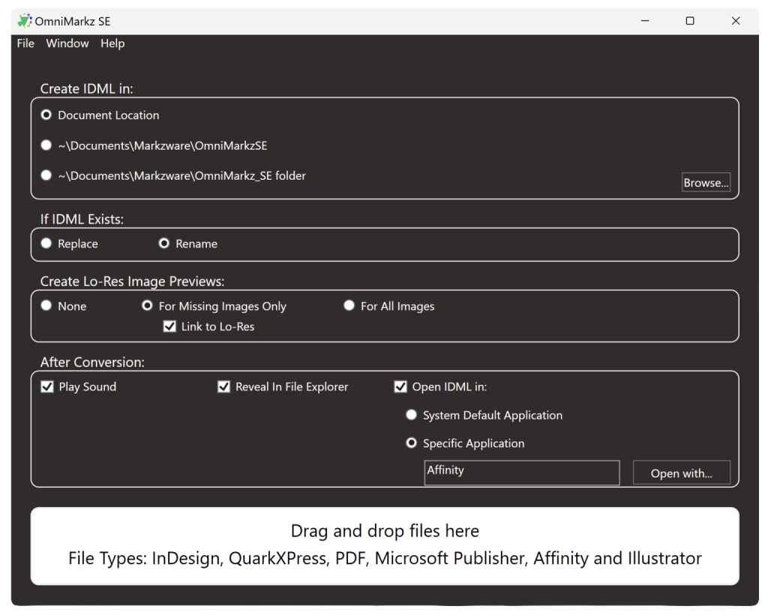Close the OmniMarkz SE window
Viewport: 768px width, 615px height.
tap(736, 21)
